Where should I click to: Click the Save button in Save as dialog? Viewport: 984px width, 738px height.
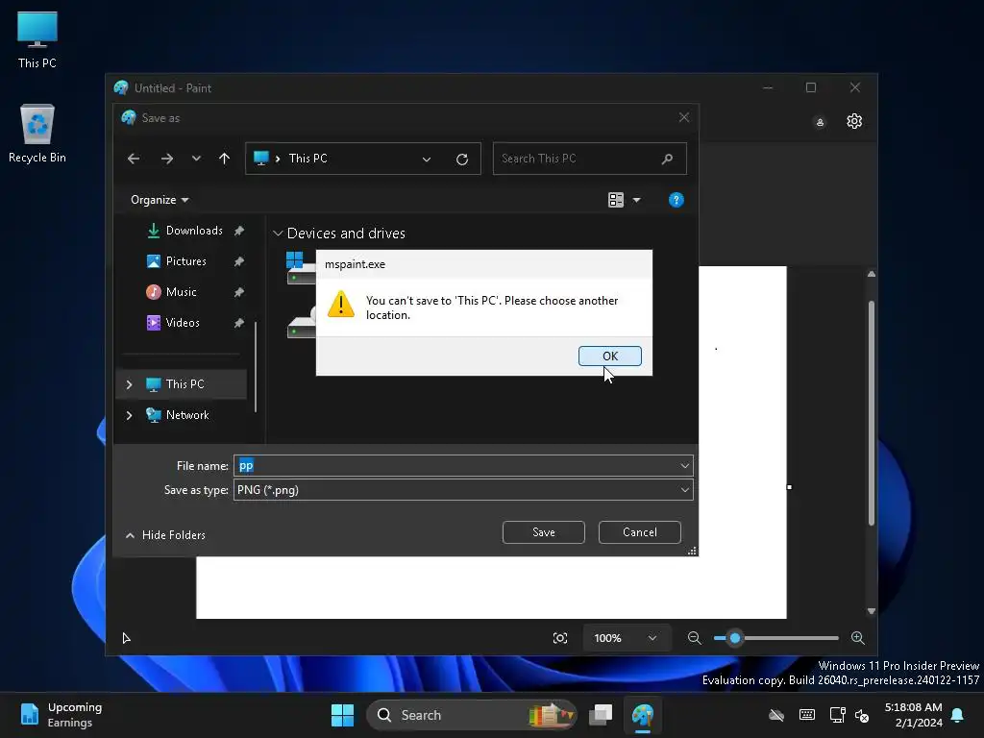pyautogui.click(x=544, y=532)
